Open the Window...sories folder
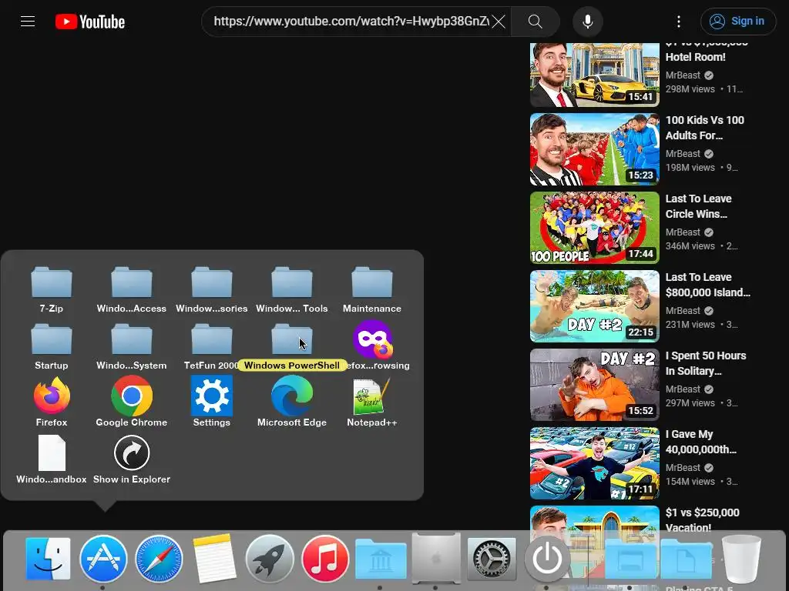Screen dimensions: 789x591 [x=211, y=290]
